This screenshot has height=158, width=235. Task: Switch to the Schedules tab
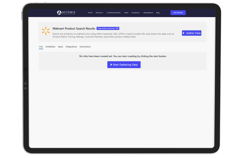click(x=50, y=47)
